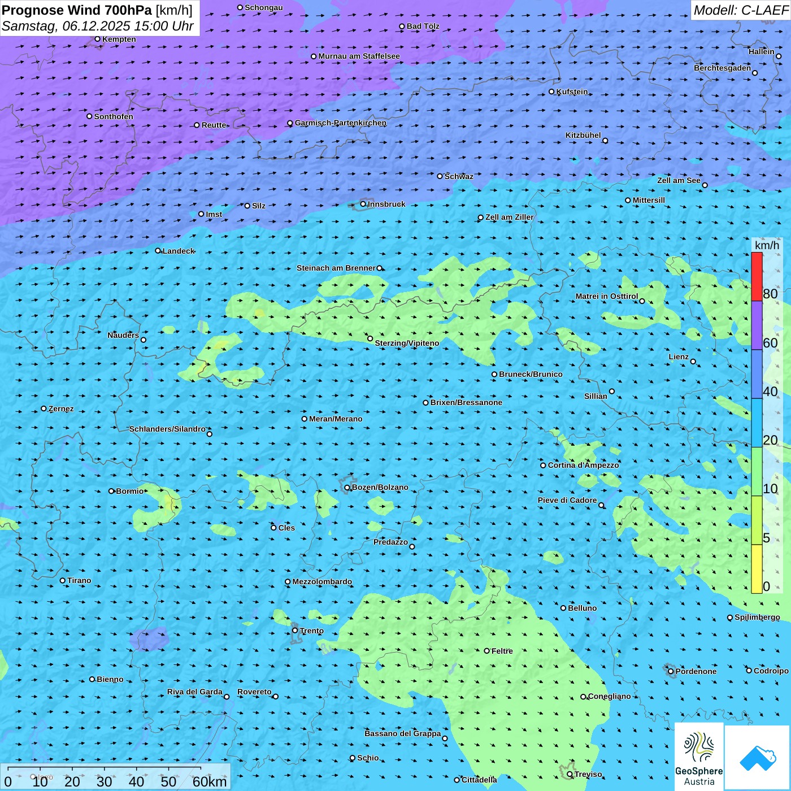
Task: Click the 'Murnau am Staffelsee' label
Action: click(x=359, y=56)
